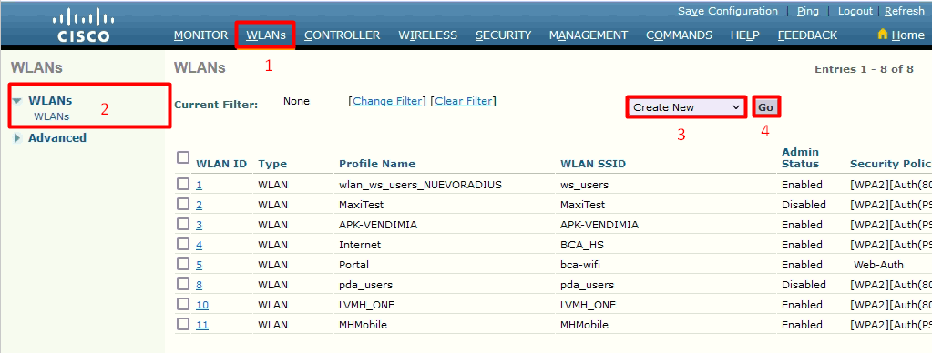Click the Internet profile name cell

pos(360,245)
